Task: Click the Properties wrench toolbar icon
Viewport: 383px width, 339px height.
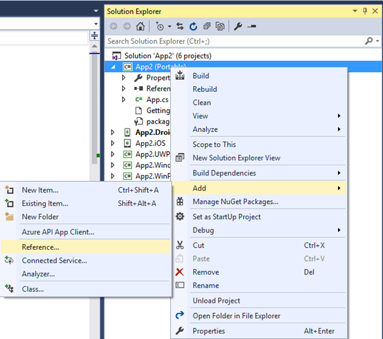Action: (238, 26)
